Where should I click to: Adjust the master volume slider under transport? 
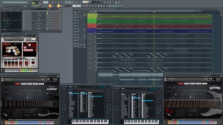(x=36, y=6)
